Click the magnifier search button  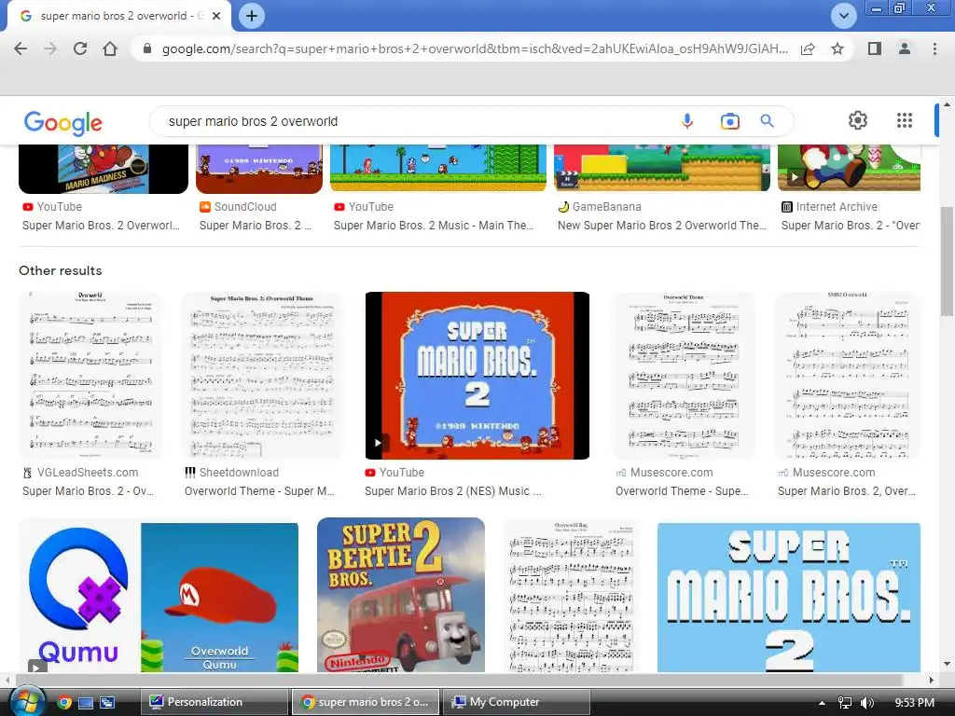(767, 121)
